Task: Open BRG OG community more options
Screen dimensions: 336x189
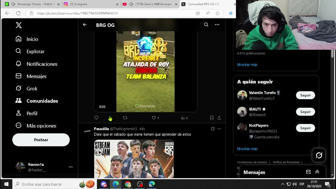Action: 217,25
